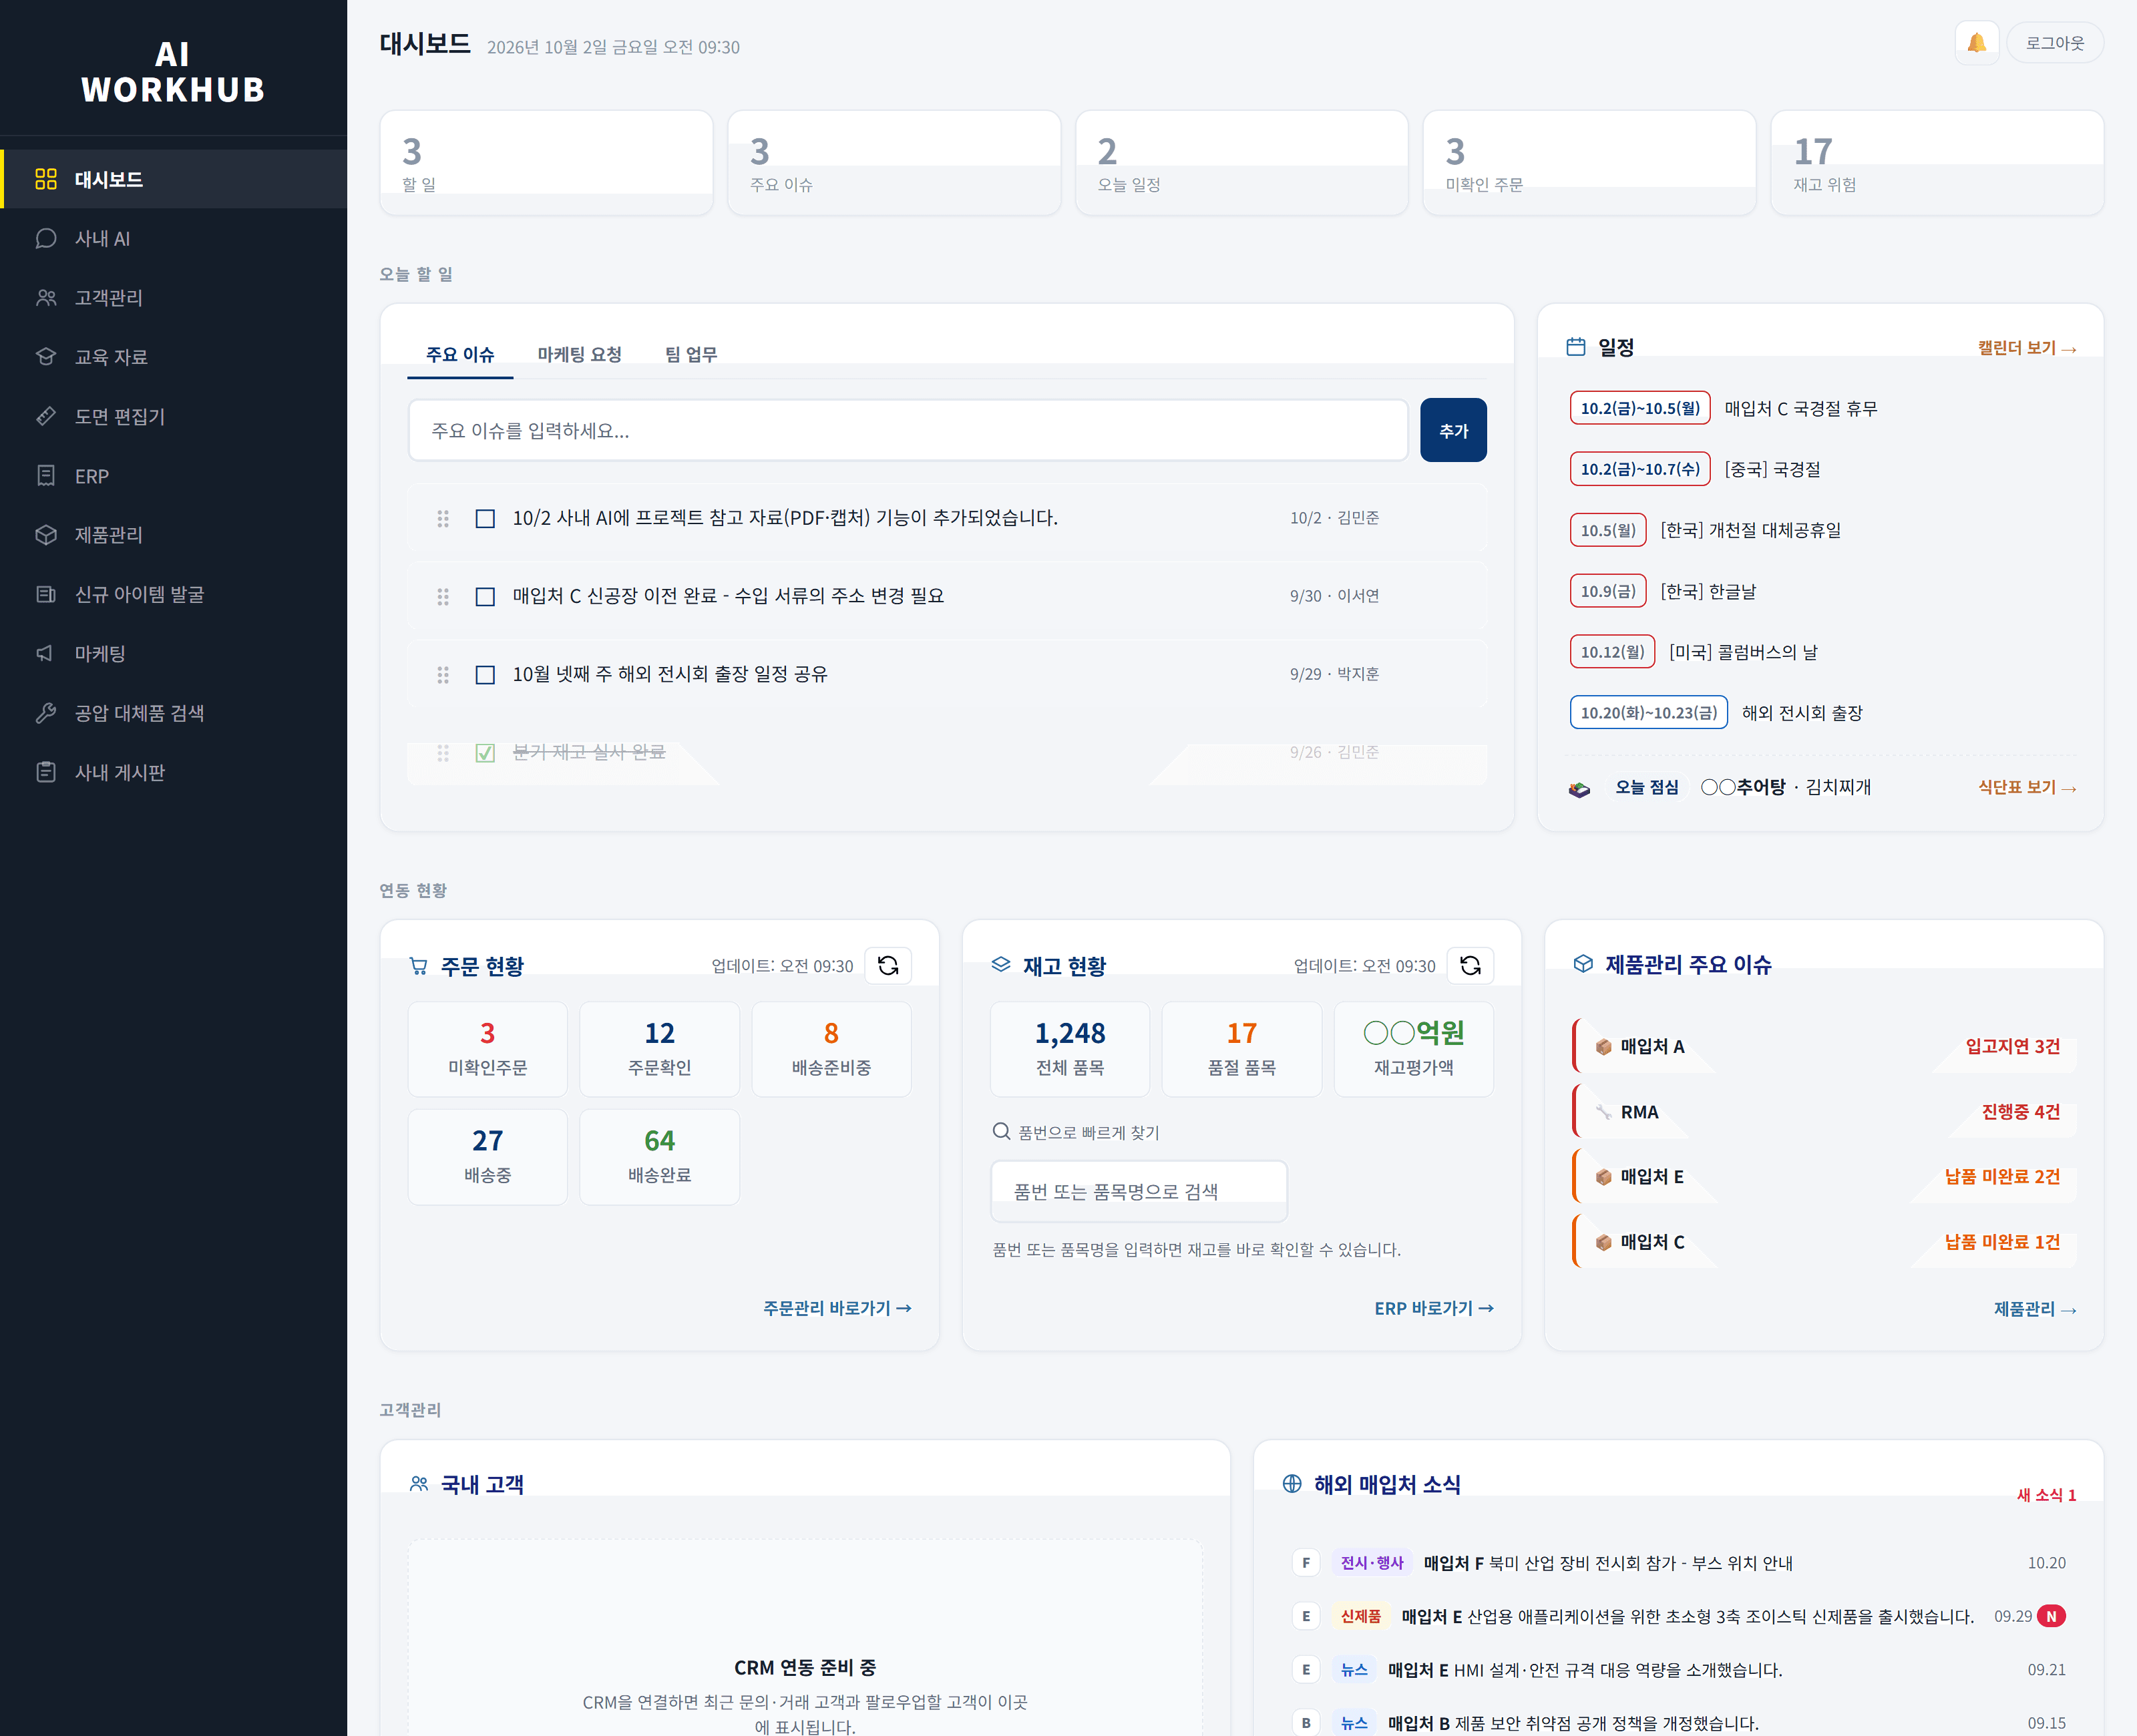This screenshot has width=2137, height=1736.
Task: Switch to the 마케팅 요청 tab
Action: (579, 355)
